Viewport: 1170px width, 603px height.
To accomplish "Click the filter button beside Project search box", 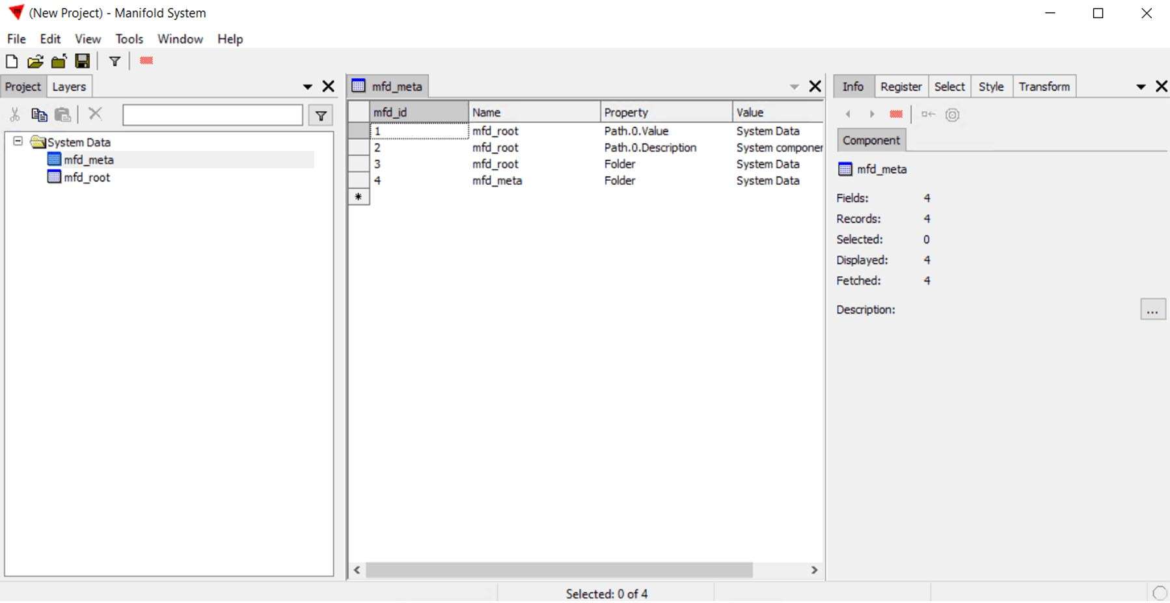I will [321, 116].
